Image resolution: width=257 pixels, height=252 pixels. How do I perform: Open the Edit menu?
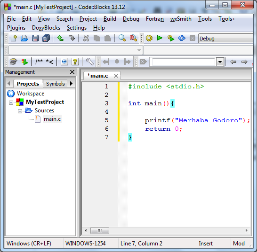(x=27, y=19)
